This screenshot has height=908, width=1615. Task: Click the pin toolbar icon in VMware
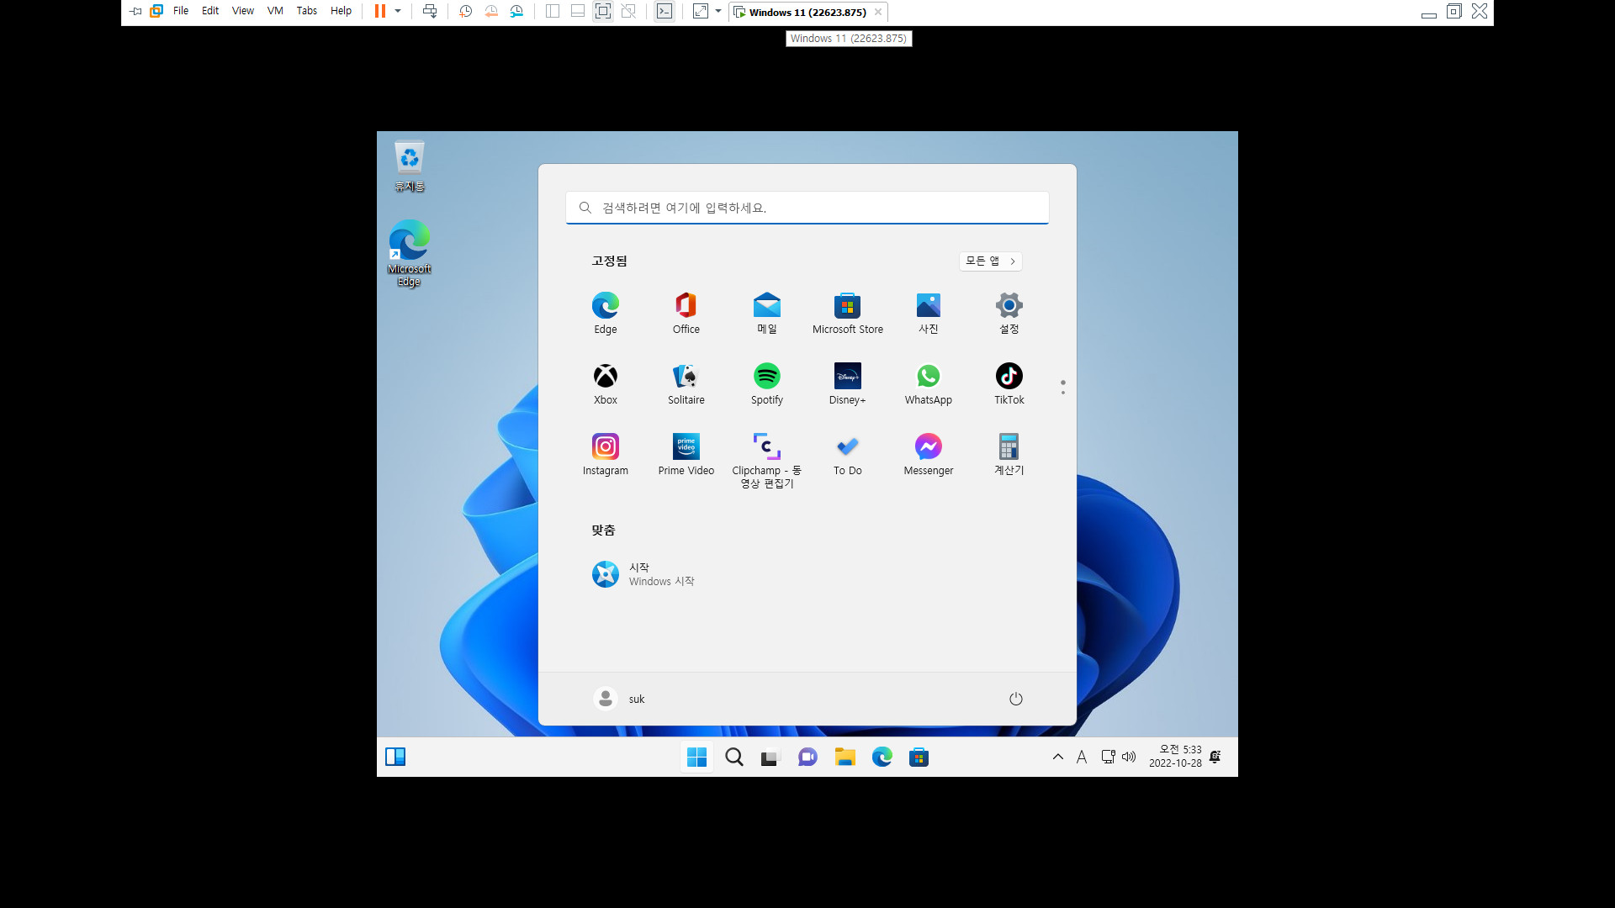click(135, 11)
